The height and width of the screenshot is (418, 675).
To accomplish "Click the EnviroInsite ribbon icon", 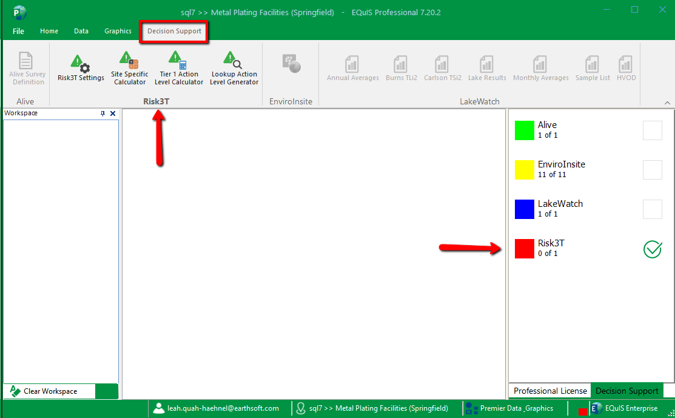I will pos(291,64).
